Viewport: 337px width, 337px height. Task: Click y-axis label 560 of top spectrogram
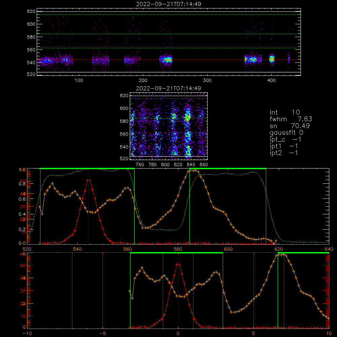click(31, 50)
